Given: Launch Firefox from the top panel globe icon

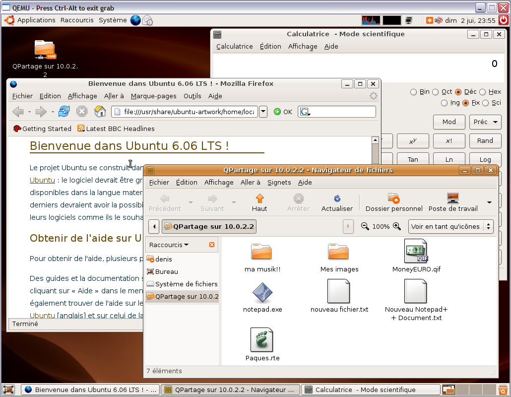Looking at the screenshot, I should click(x=135, y=20).
